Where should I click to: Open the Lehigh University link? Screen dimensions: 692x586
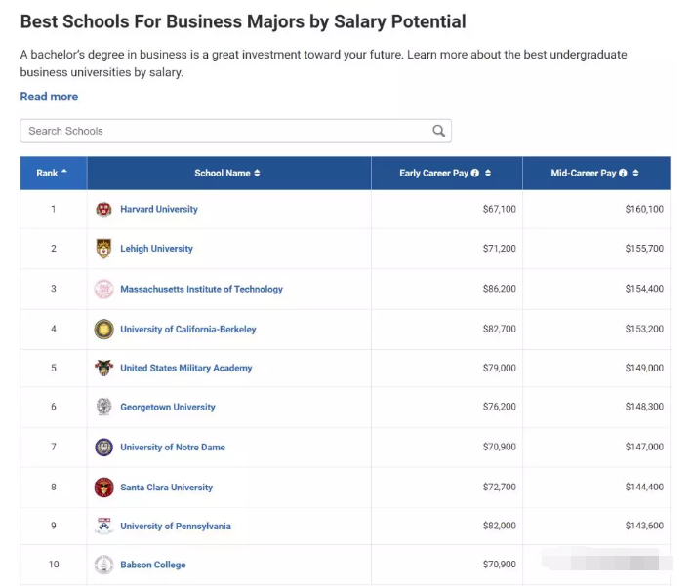(157, 249)
